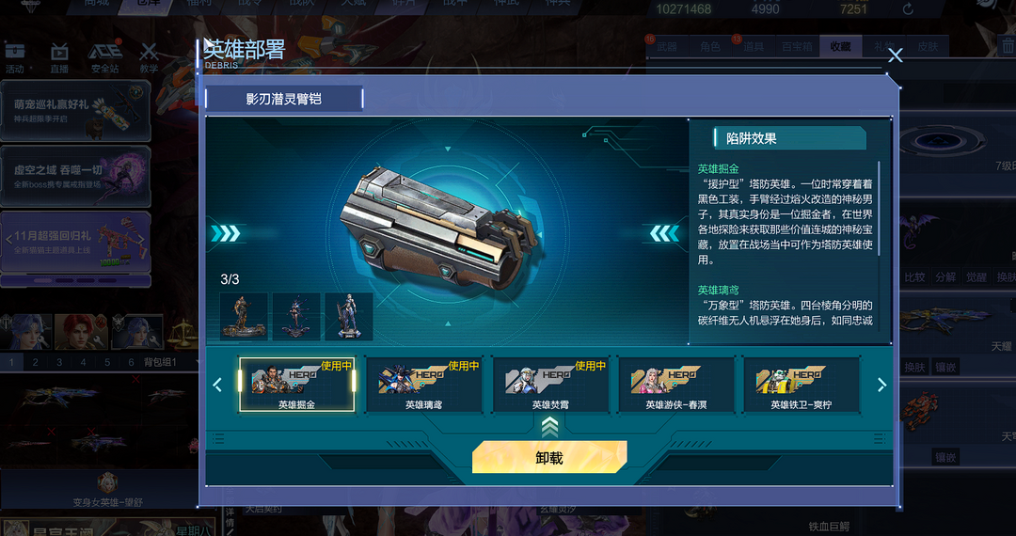Advance hero list with right arrow
This screenshot has height=536, width=1016.
(881, 386)
